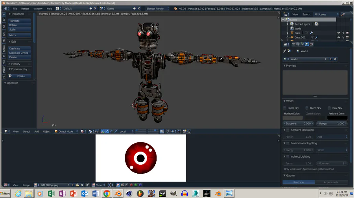Open viewport shading mode selector icon
This screenshot has height=198, width=354.
pyautogui.click(x=83, y=131)
